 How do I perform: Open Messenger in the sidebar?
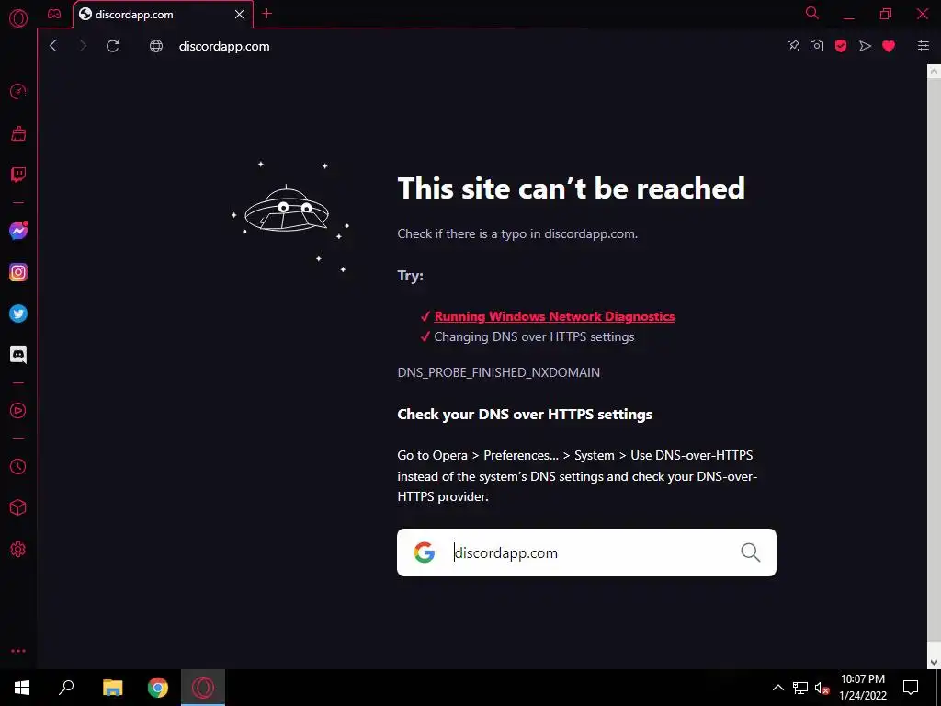tap(18, 231)
